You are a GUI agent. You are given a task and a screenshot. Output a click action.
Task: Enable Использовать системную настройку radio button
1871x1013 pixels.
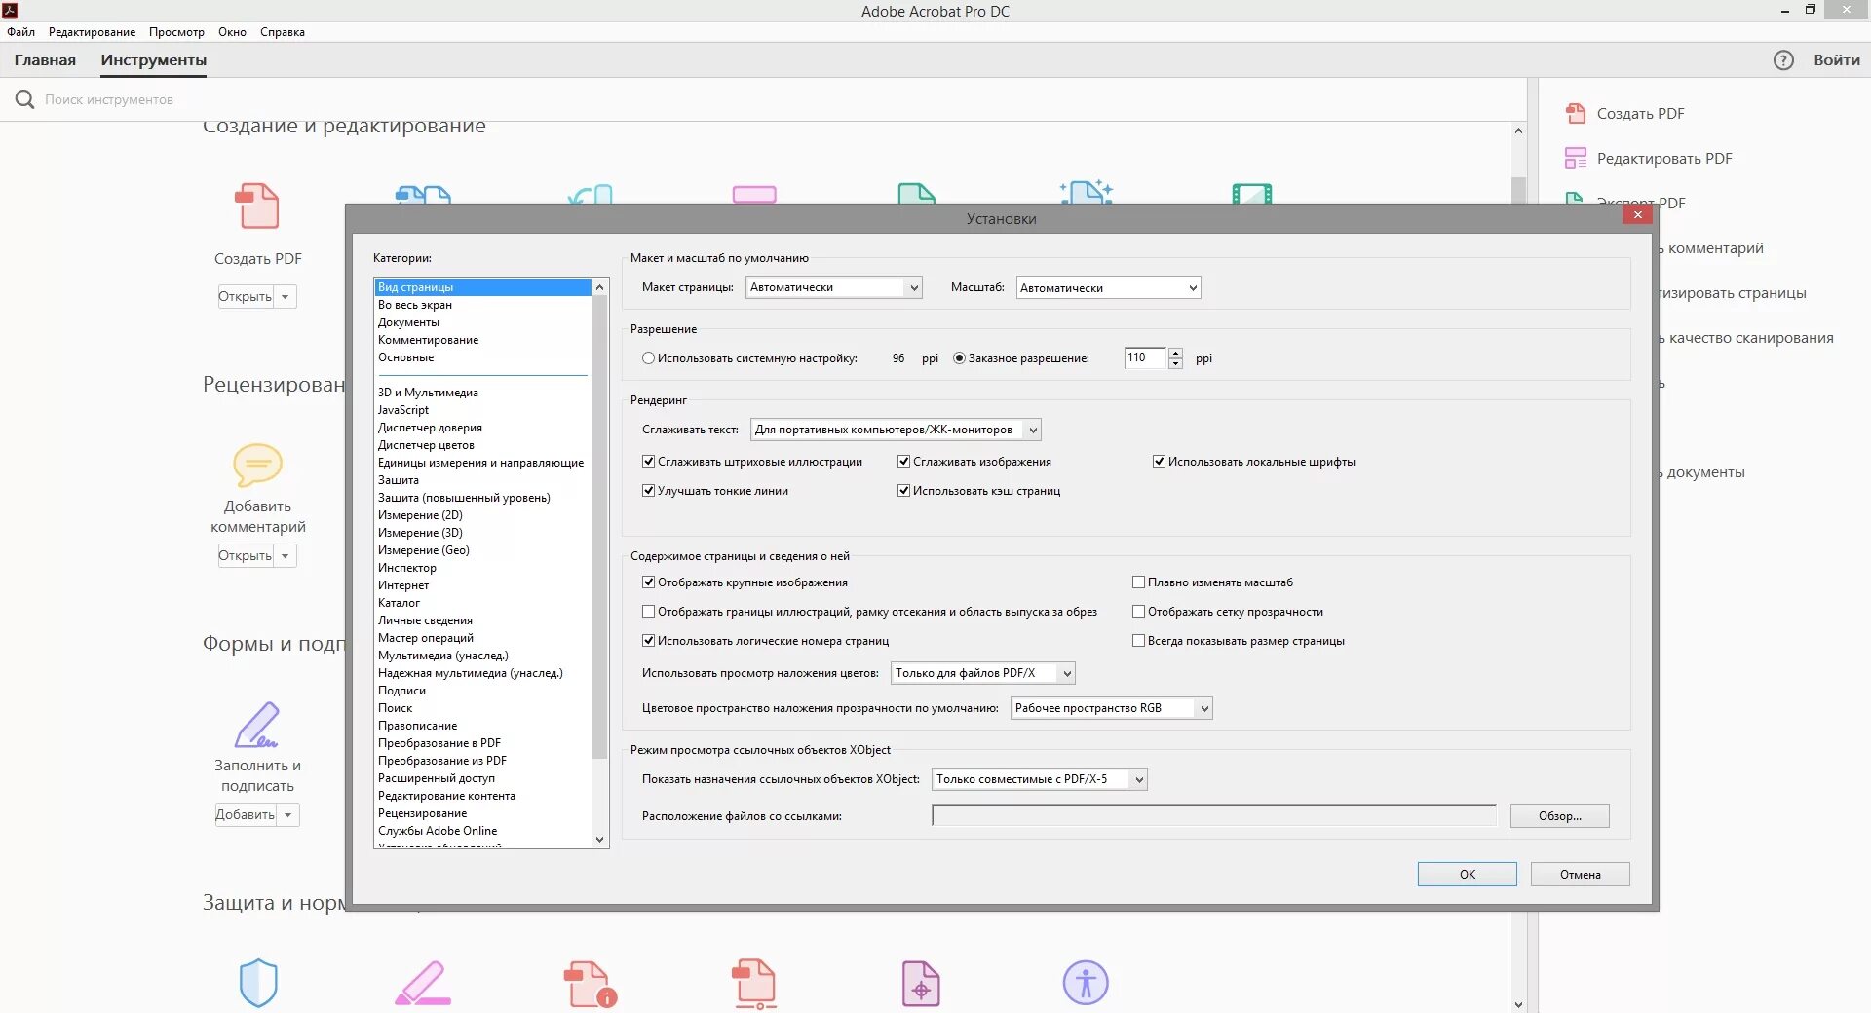[648, 358]
